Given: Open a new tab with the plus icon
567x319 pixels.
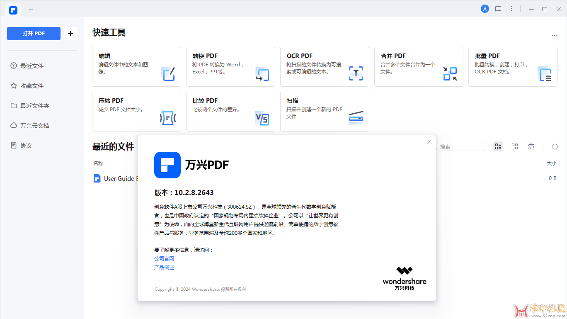Looking at the screenshot, I should click(x=31, y=10).
